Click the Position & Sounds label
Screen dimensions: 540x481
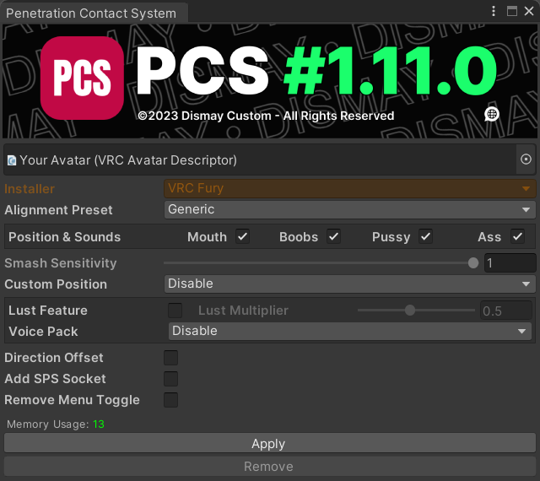pos(65,237)
